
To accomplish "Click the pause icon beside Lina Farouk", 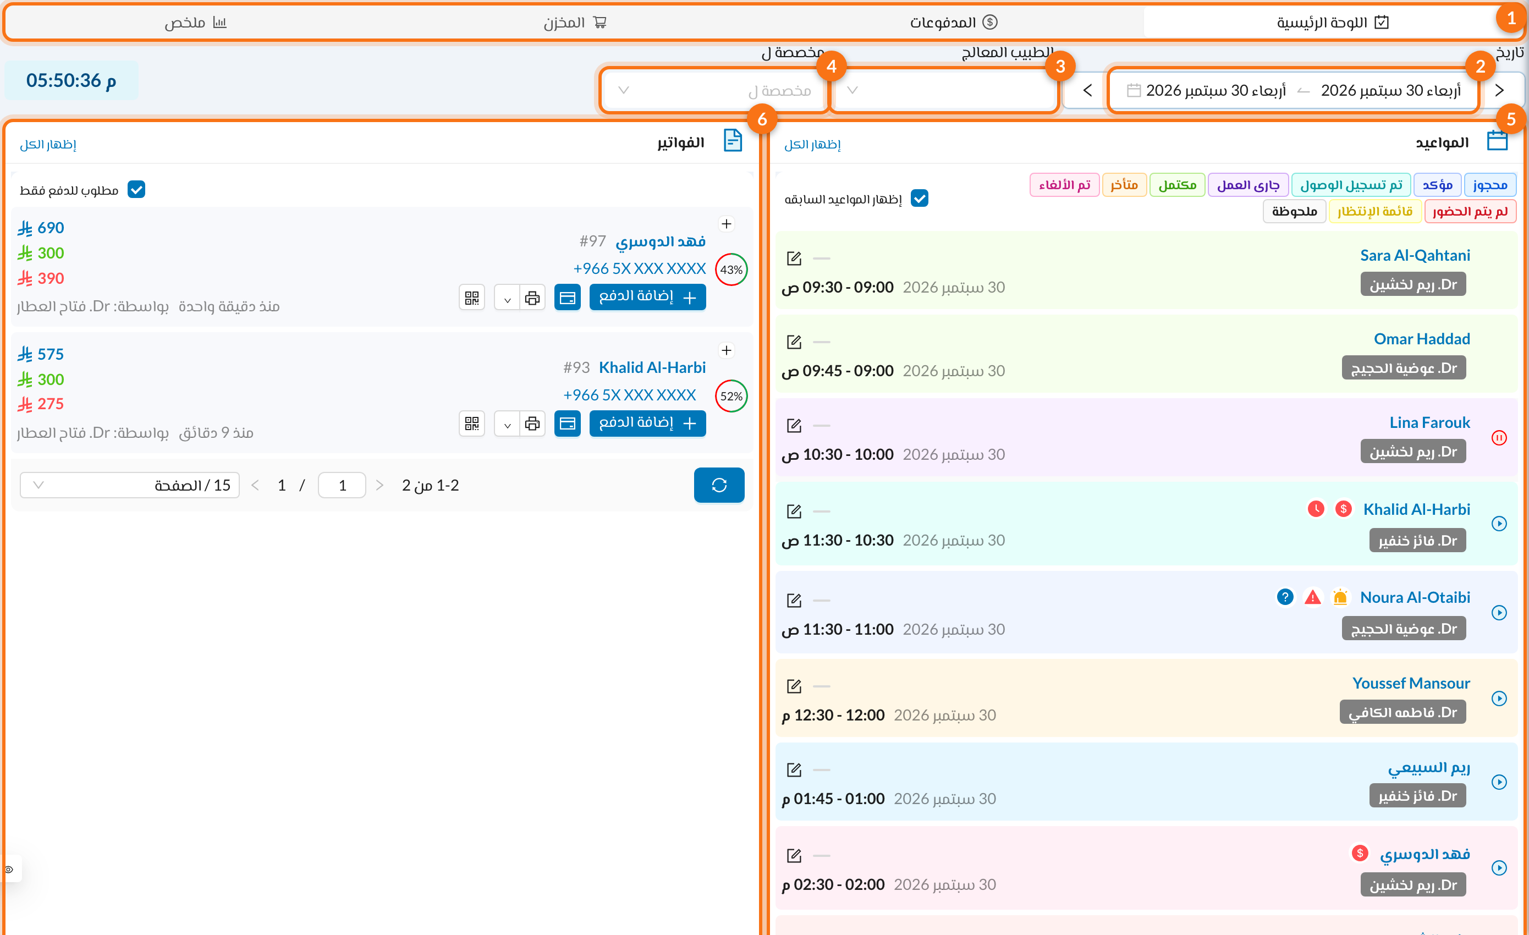I will coord(1499,438).
